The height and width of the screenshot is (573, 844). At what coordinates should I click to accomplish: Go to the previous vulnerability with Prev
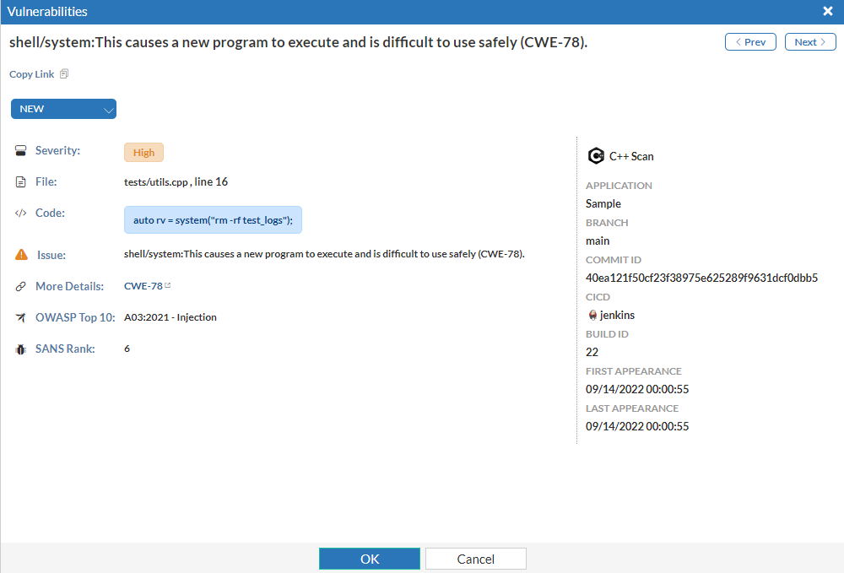click(x=750, y=42)
